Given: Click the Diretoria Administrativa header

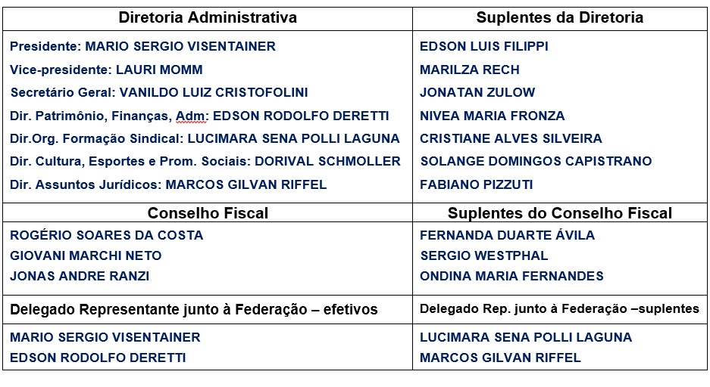Looking at the screenshot, I should pos(206,17).
